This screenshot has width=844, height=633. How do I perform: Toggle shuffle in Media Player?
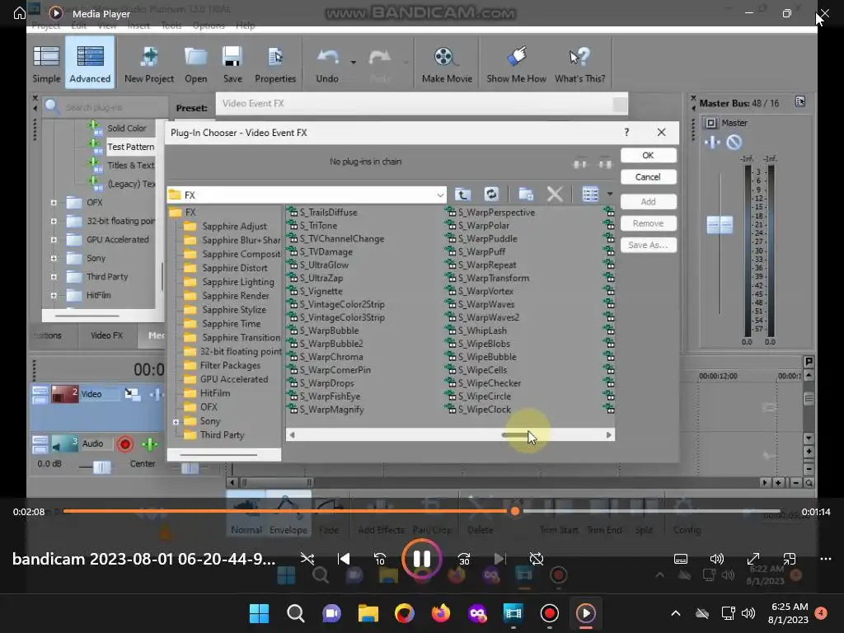tap(307, 560)
